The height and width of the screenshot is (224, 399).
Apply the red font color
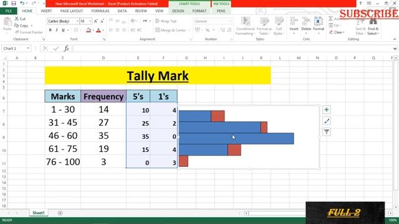(x=99, y=30)
